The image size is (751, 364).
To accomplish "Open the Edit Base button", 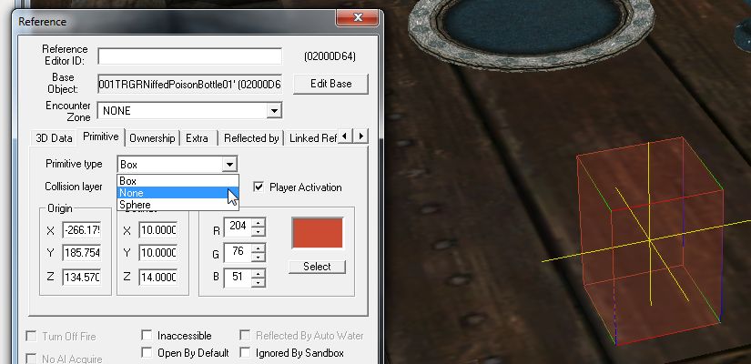I will coord(330,84).
